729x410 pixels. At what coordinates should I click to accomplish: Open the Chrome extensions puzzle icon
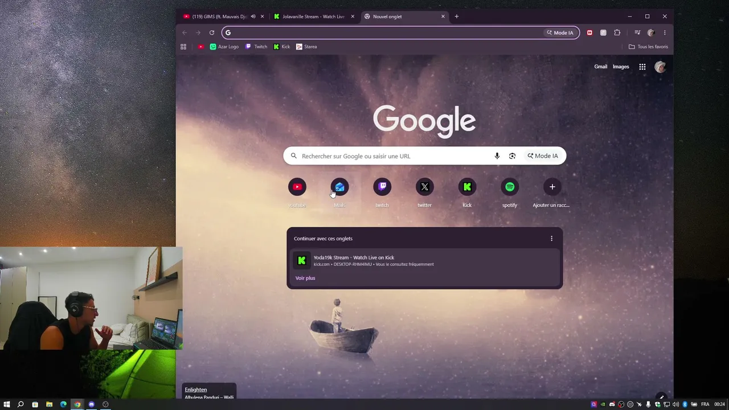click(617, 32)
